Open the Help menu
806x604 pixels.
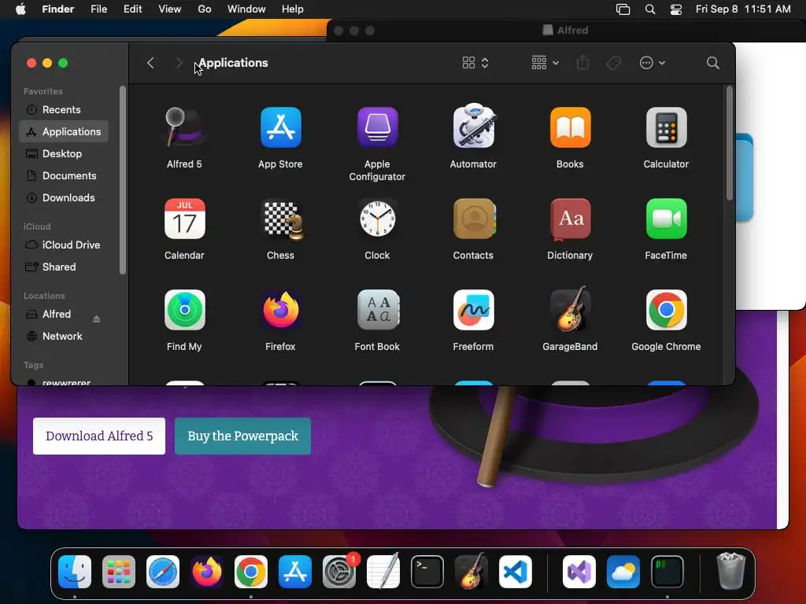point(293,9)
